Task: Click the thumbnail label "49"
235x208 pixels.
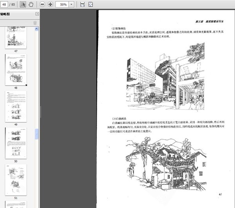Action: click(x=16, y=124)
